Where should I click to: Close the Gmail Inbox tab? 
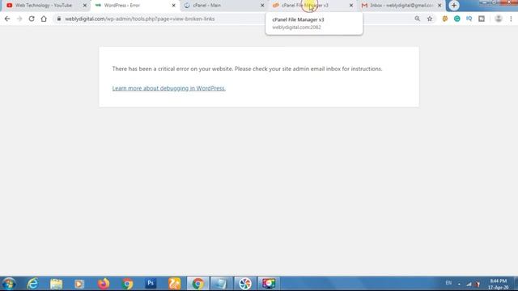pyautogui.click(x=439, y=6)
